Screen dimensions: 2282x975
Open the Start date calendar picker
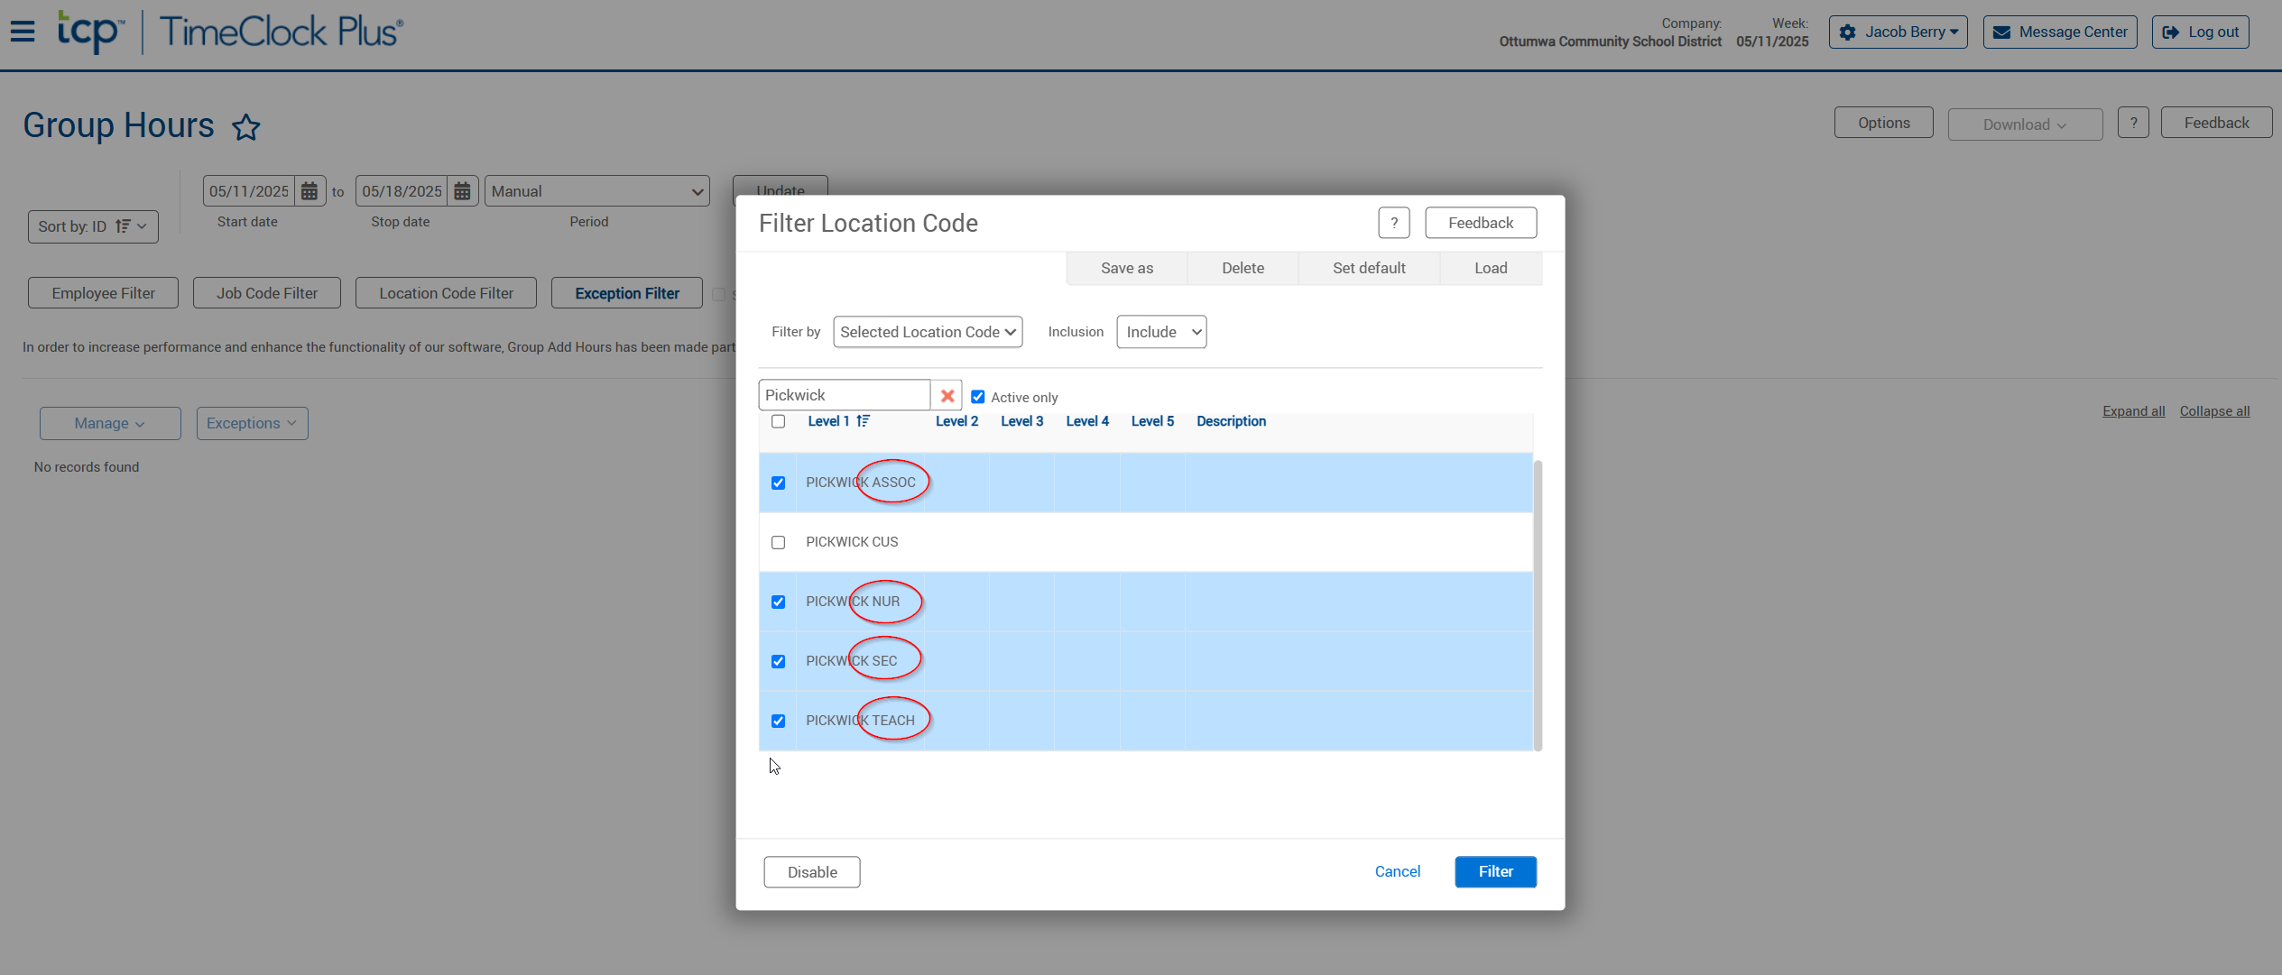pos(310,191)
